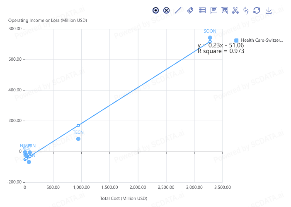
Task: Click the speech bubble annotation icon
Action: 214,10
